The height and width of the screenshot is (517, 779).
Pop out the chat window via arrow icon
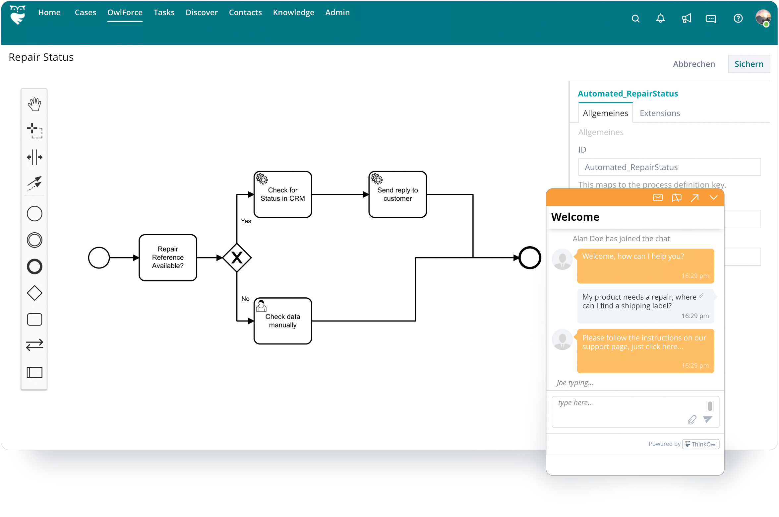[x=695, y=197]
